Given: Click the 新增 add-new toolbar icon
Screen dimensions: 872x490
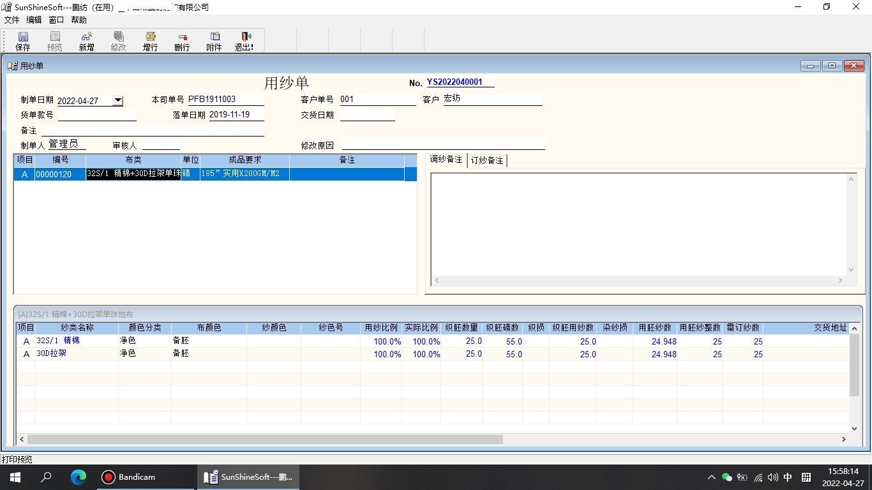Looking at the screenshot, I should pyautogui.click(x=86, y=41).
